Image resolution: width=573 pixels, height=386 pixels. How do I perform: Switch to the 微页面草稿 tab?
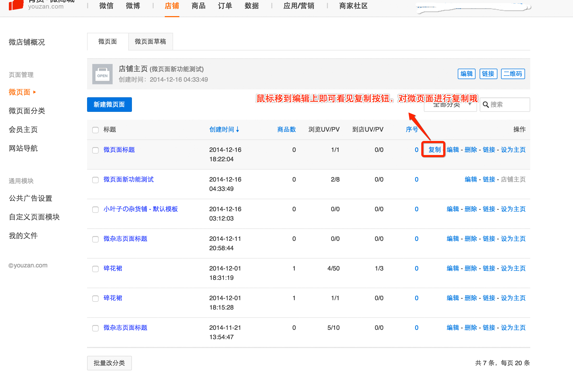point(150,42)
